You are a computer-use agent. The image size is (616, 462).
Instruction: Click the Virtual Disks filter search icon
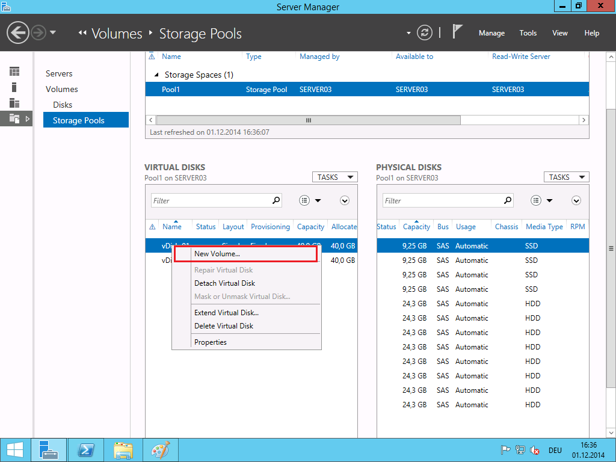(276, 200)
